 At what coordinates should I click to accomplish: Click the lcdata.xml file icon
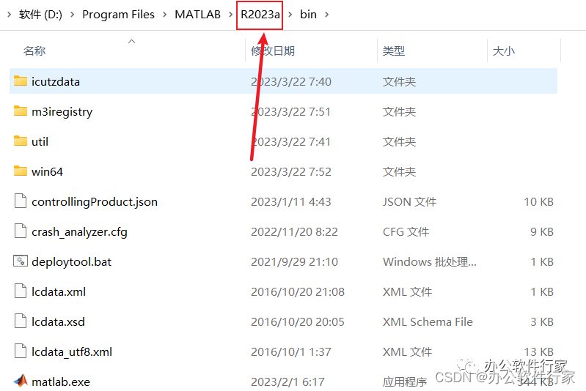coord(21,291)
